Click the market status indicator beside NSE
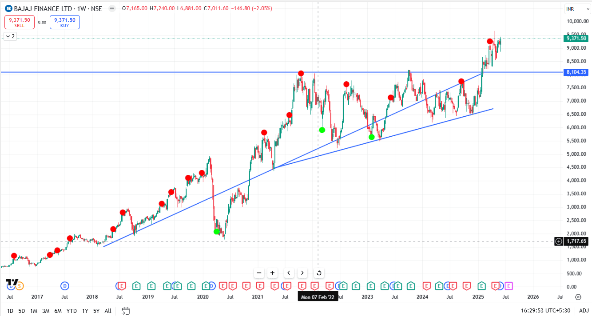Image resolution: width=592 pixels, height=316 pixels. (112, 8)
